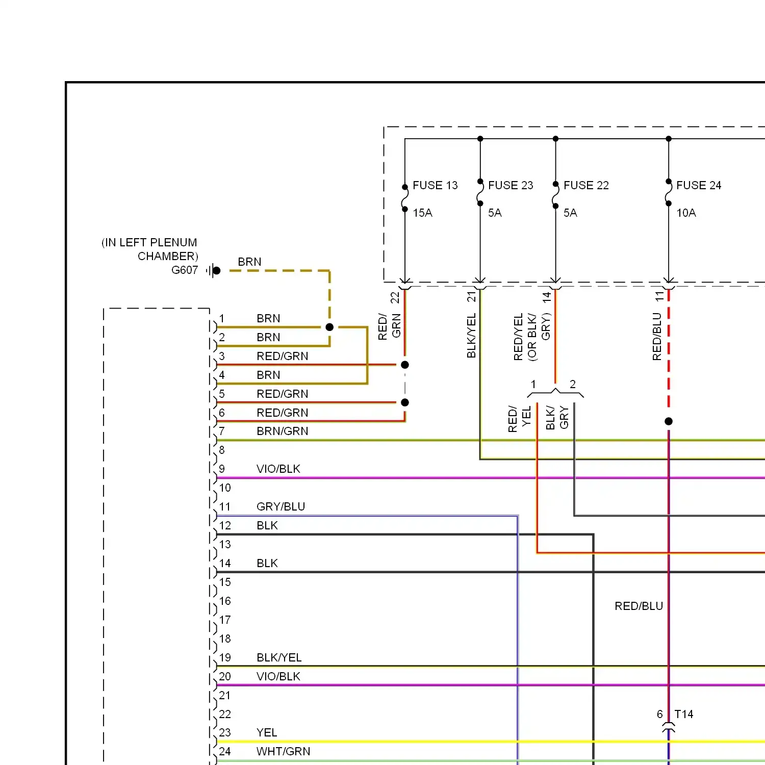Click the pin 6 number beside T14

(x=660, y=715)
